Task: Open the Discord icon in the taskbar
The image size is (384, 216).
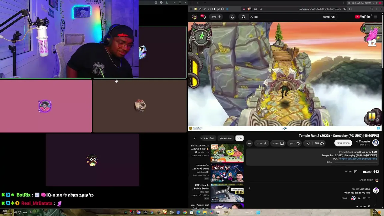Action: point(139,212)
